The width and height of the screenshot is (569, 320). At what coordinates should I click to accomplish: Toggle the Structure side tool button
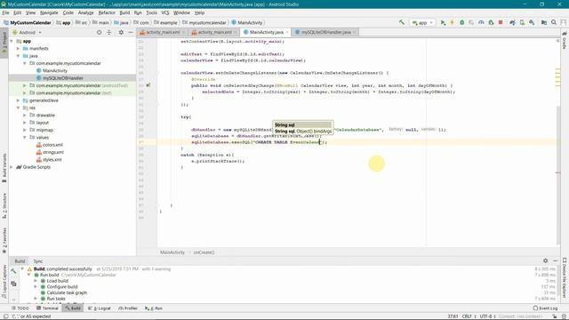click(x=4, y=205)
